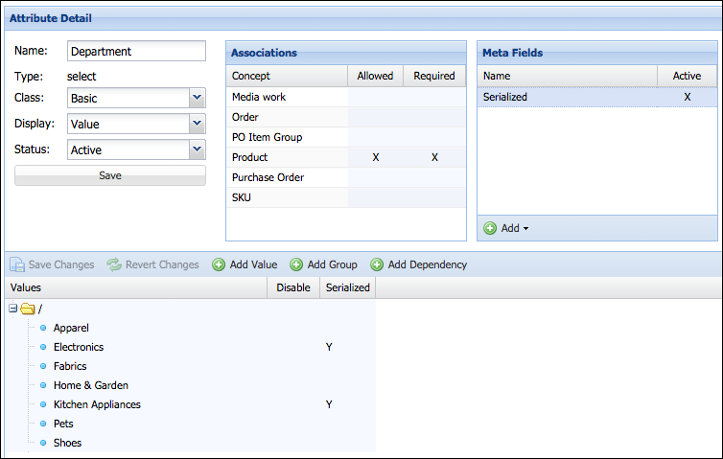The height and width of the screenshot is (459, 723).
Task: Select the Pets value
Action: 63,424
